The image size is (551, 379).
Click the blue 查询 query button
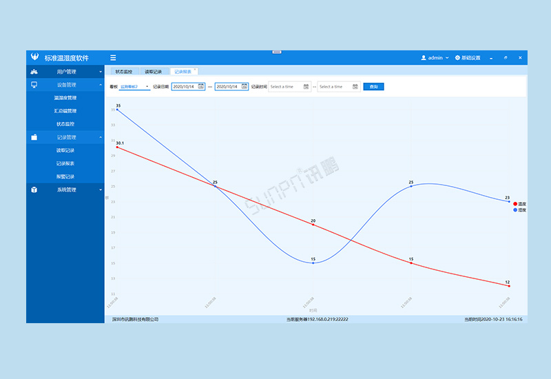click(x=373, y=87)
